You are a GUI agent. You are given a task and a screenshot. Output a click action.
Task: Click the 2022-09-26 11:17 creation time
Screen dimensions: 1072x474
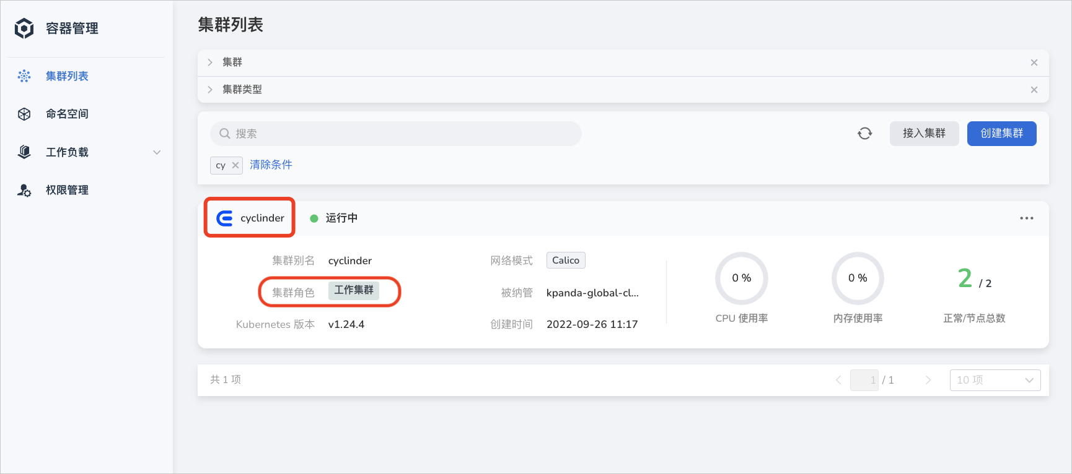[592, 324]
